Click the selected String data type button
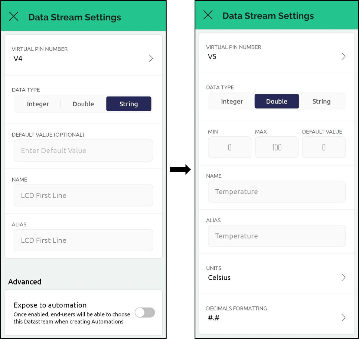The height and width of the screenshot is (339, 359). (128, 104)
